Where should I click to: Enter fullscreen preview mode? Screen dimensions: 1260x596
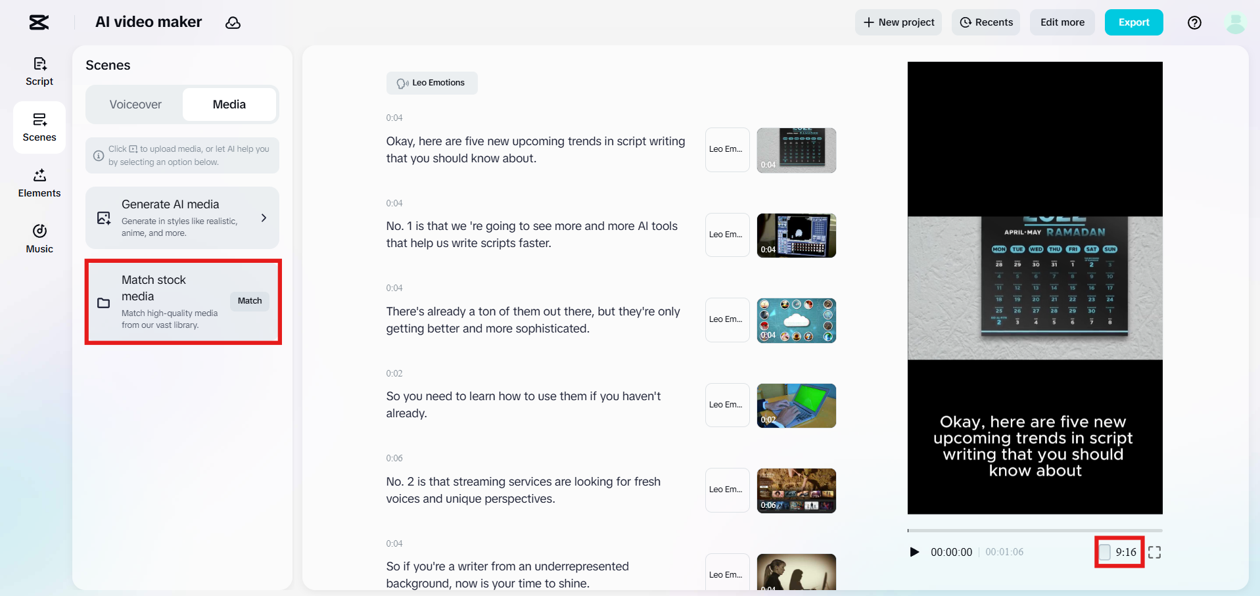tap(1154, 552)
